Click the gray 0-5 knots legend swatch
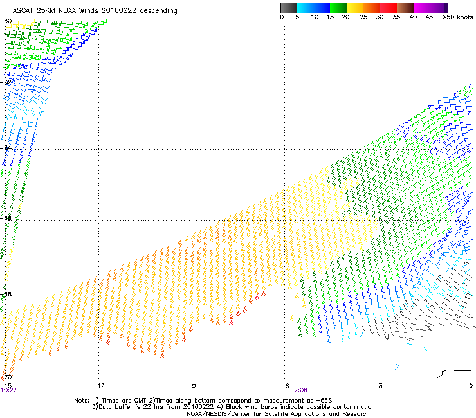Screen dimensions: 476x418 click(x=288, y=8)
